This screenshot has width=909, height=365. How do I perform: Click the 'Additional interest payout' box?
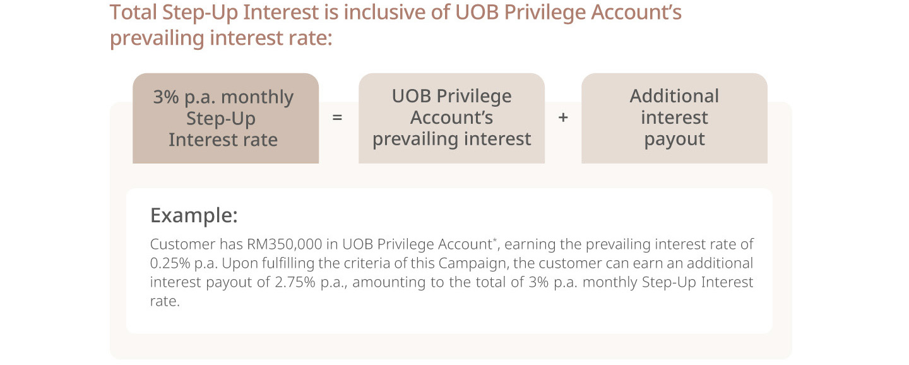tap(674, 118)
